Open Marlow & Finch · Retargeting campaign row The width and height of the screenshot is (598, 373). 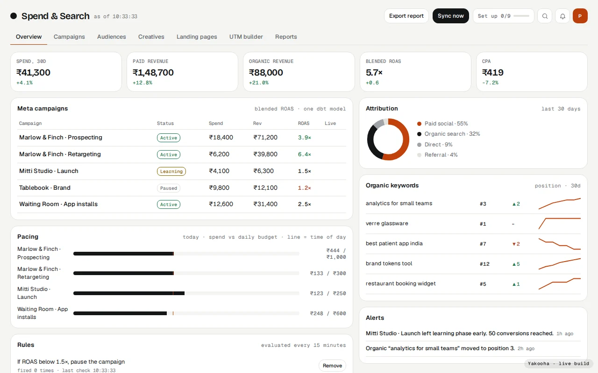tap(182, 154)
